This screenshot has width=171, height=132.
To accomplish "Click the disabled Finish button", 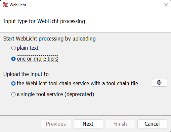I will (120, 124).
